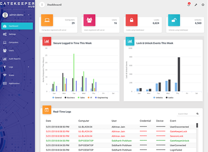Click the teal Unlocks padlock tile

174,20
